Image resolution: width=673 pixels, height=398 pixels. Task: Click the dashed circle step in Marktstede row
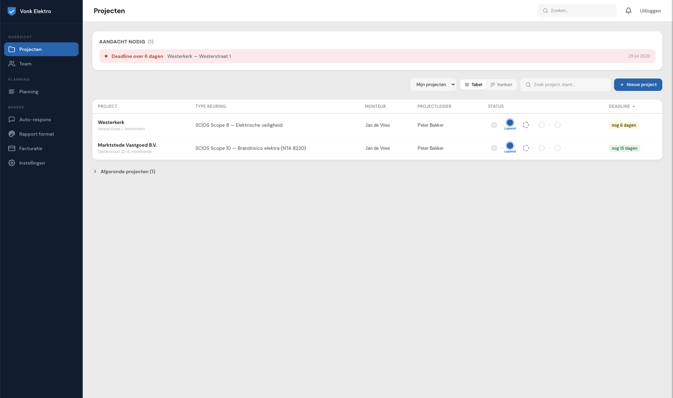(x=526, y=148)
